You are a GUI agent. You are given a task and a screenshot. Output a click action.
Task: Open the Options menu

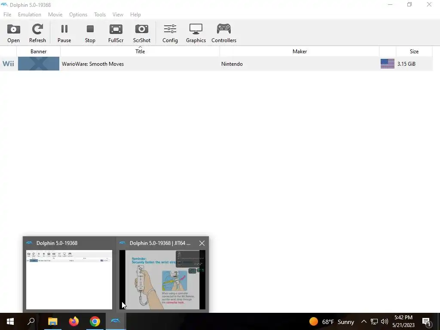[78, 15]
